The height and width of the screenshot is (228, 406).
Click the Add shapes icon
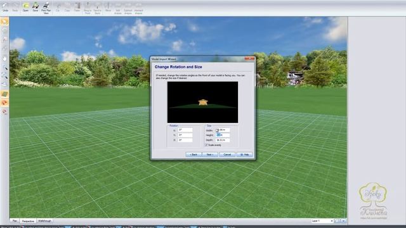118,8
